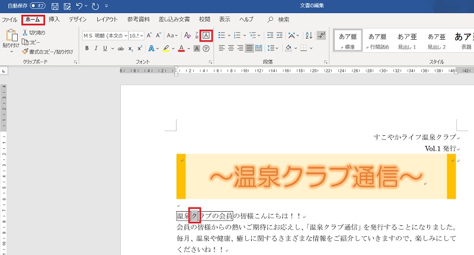Sort text A to Z
The image size is (474, 255).
pyautogui.click(x=309, y=36)
